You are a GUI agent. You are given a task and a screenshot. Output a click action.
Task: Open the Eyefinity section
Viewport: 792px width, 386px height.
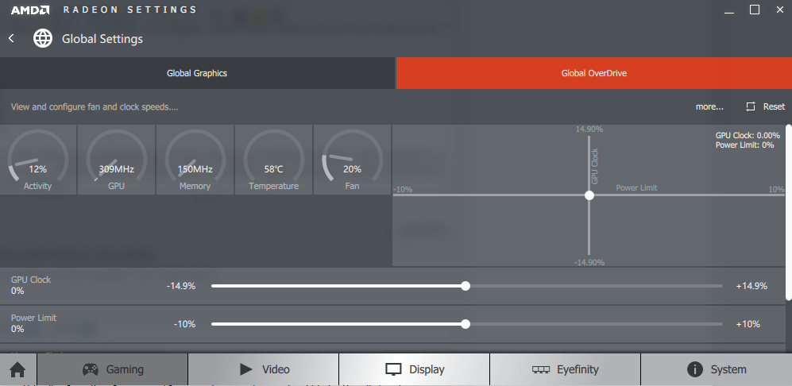(x=565, y=369)
